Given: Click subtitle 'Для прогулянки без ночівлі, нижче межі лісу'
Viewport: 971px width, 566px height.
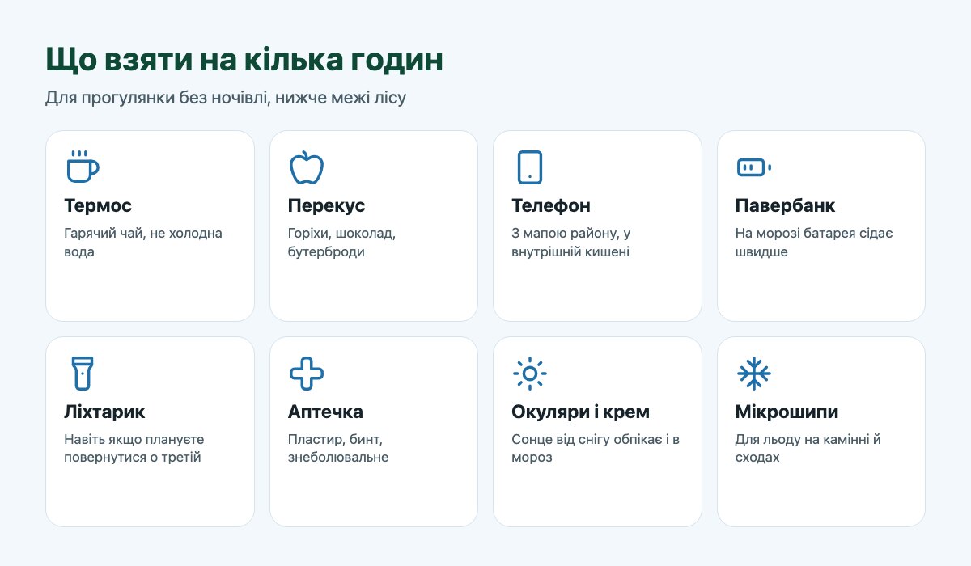Looking at the screenshot, I should (226, 99).
